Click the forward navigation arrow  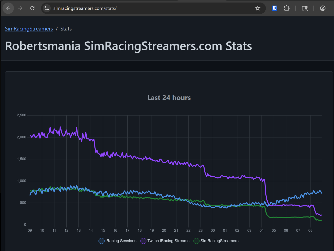tap(20, 8)
